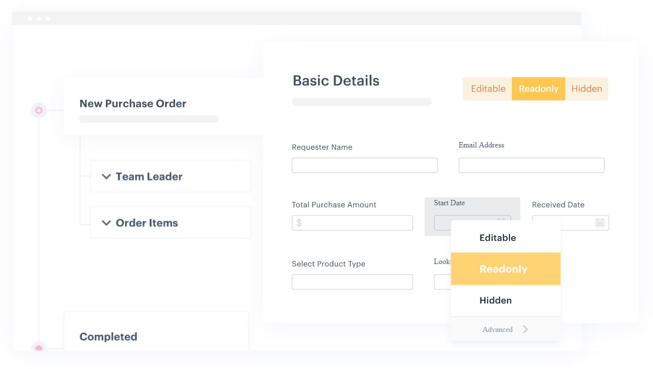Open Advanced field permission options
The height and width of the screenshot is (369, 653).
(x=498, y=329)
